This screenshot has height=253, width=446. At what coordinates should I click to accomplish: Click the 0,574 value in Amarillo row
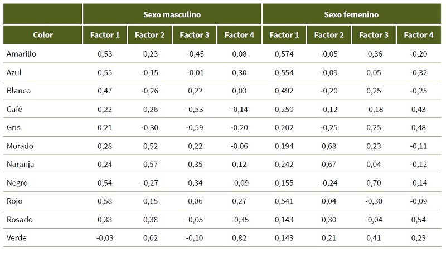tap(284, 54)
